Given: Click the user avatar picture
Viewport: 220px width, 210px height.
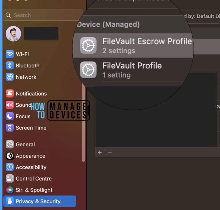Looking at the screenshot, I should coord(13,34).
